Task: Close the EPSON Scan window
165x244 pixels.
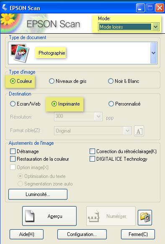Action: 160,8
